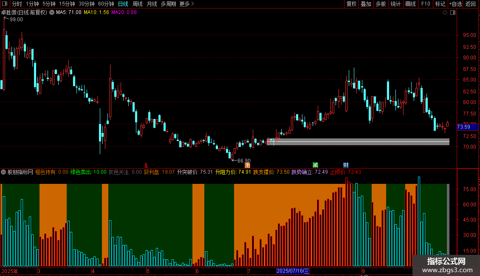The image size is (480, 276).
Task: Click the 2025/07/16/三 date marker
Action: (293, 271)
